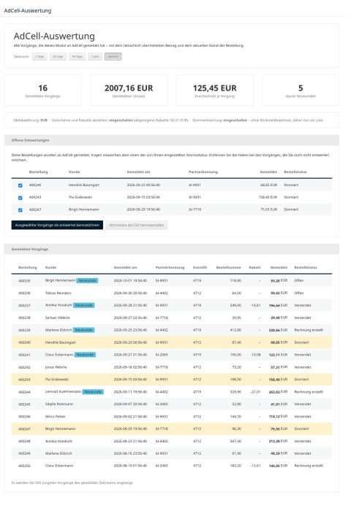Click the Bestellsumme value 329,90

235,392
